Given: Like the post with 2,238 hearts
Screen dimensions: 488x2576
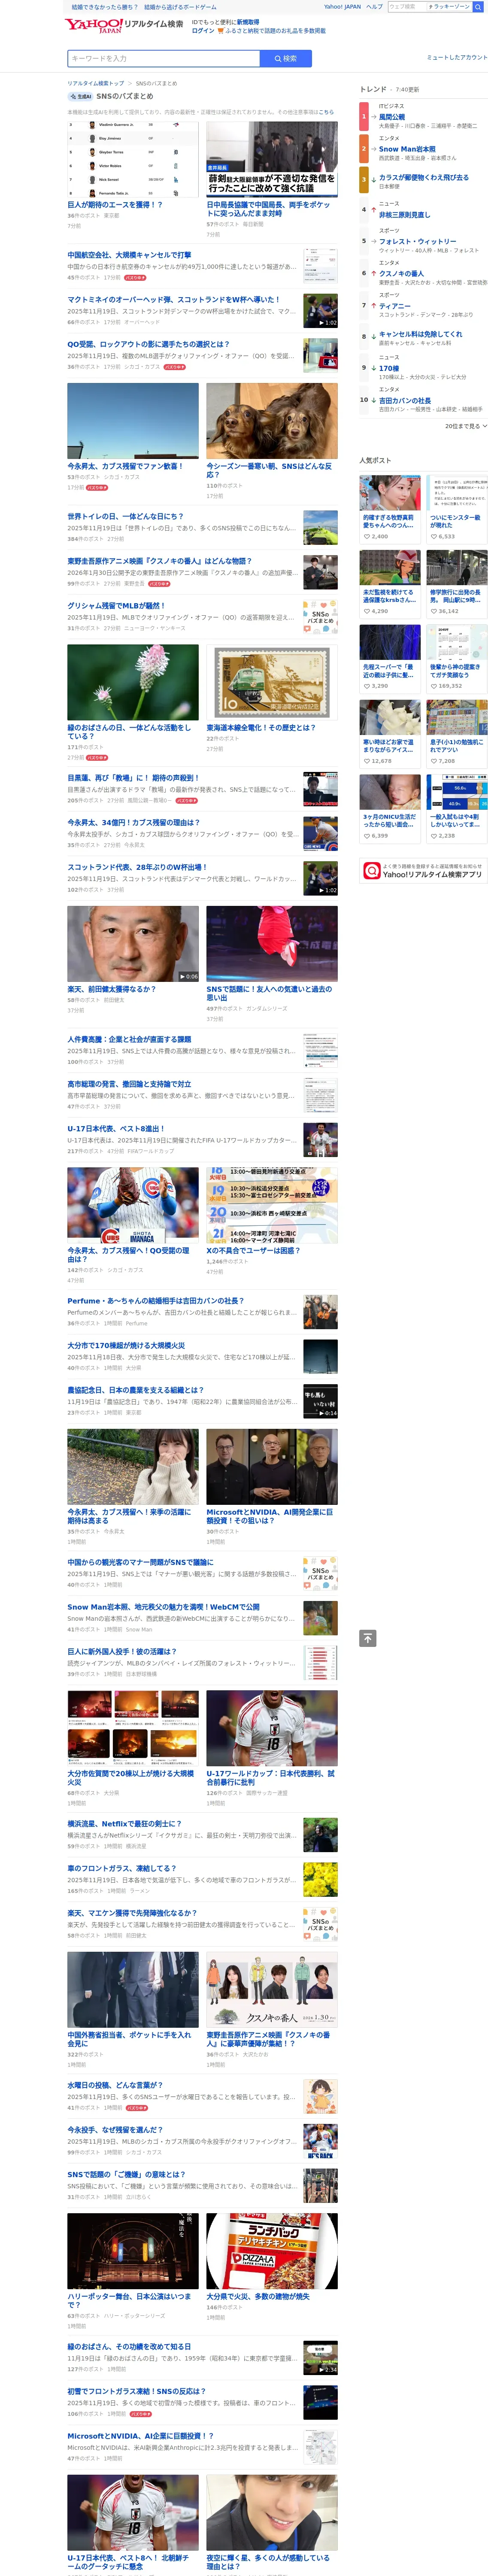Looking at the screenshot, I should coord(433,836).
